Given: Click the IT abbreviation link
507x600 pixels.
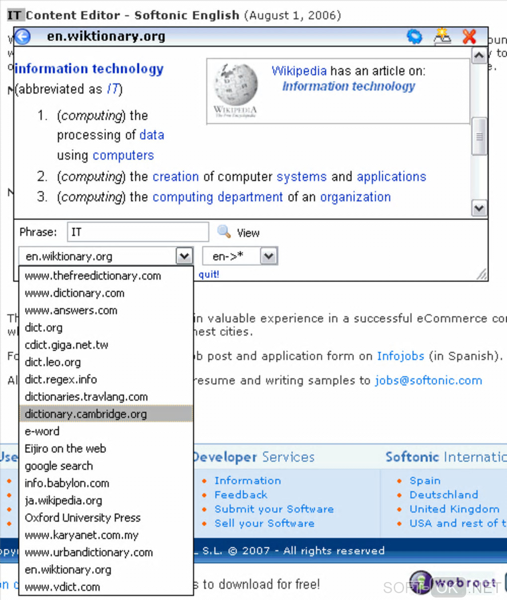Looking at the screenshot, I should 113,89.
